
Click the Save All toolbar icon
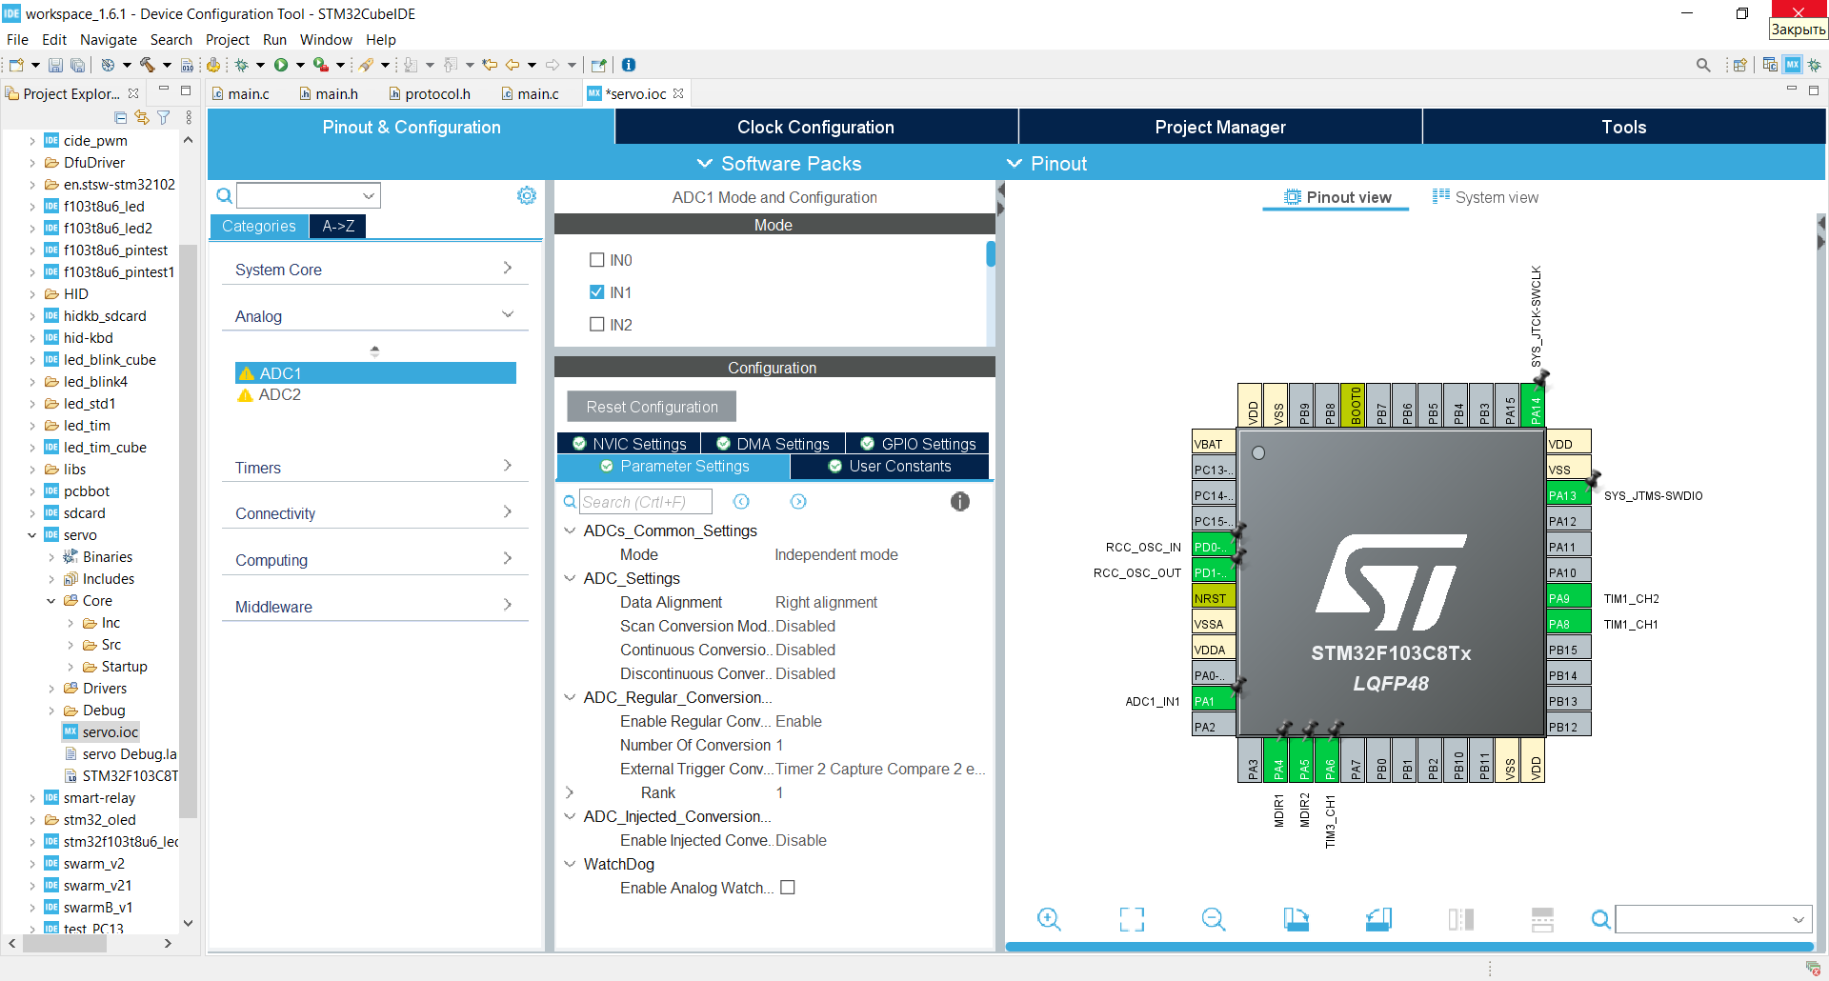pyautogui.click(x=77, y=65)
